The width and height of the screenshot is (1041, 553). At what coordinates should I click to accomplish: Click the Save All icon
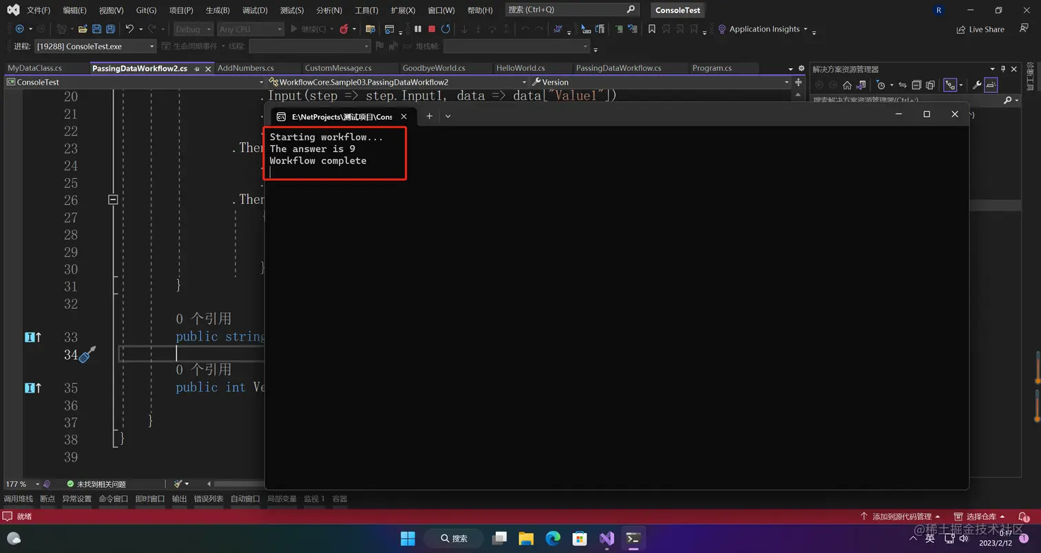pos(110,29)
